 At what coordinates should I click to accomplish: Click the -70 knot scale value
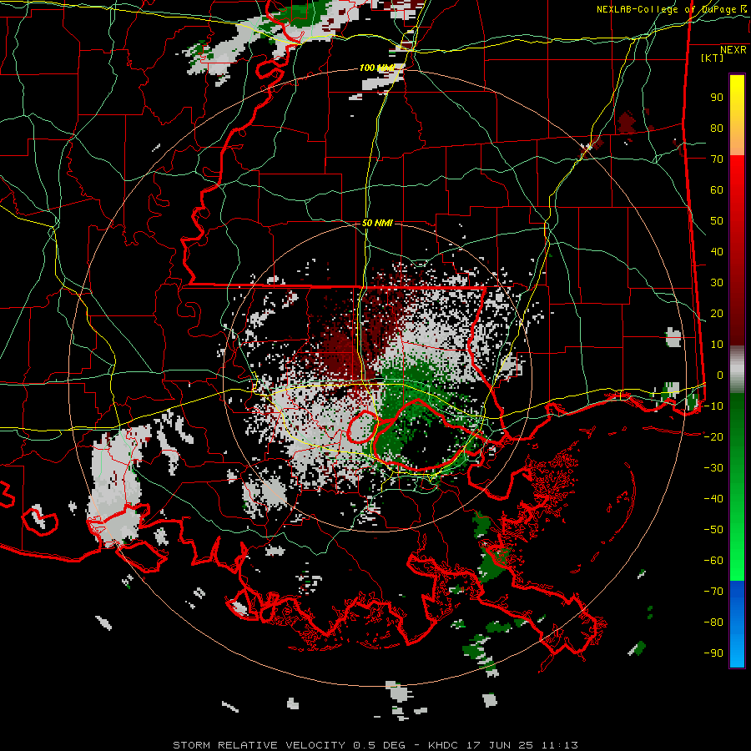pos(713,591)
